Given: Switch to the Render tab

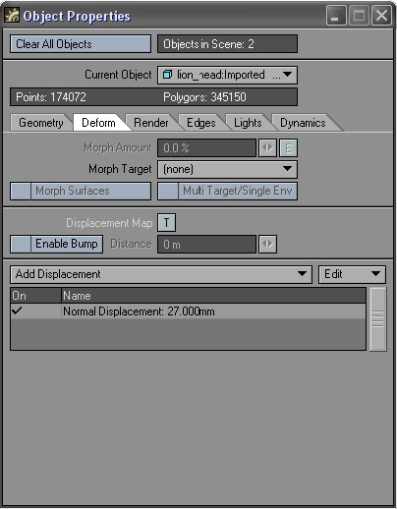Looking at the screenshot, I should 151,123.
